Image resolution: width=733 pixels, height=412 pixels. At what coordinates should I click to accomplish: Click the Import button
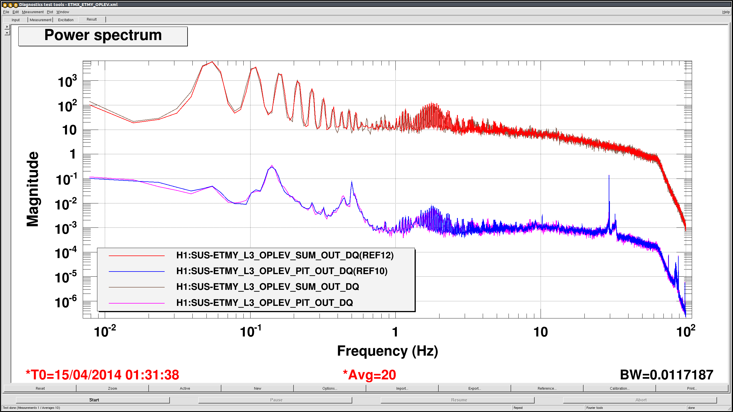402,388
